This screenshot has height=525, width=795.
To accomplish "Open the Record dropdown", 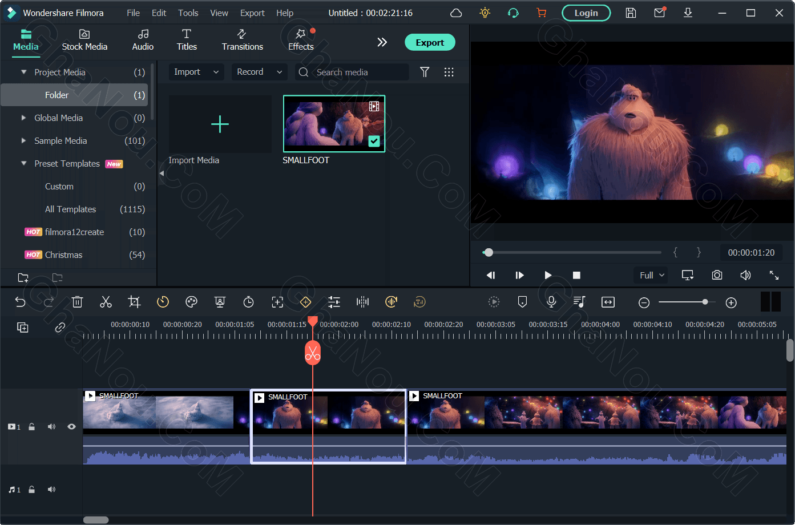I will point(260,72).
